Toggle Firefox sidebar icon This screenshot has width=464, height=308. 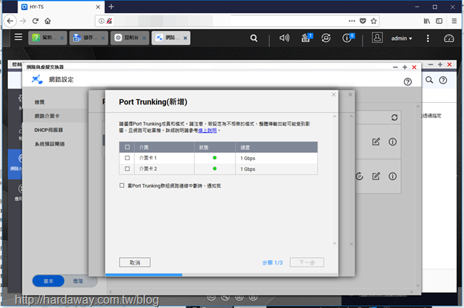[x=439, y=21]
